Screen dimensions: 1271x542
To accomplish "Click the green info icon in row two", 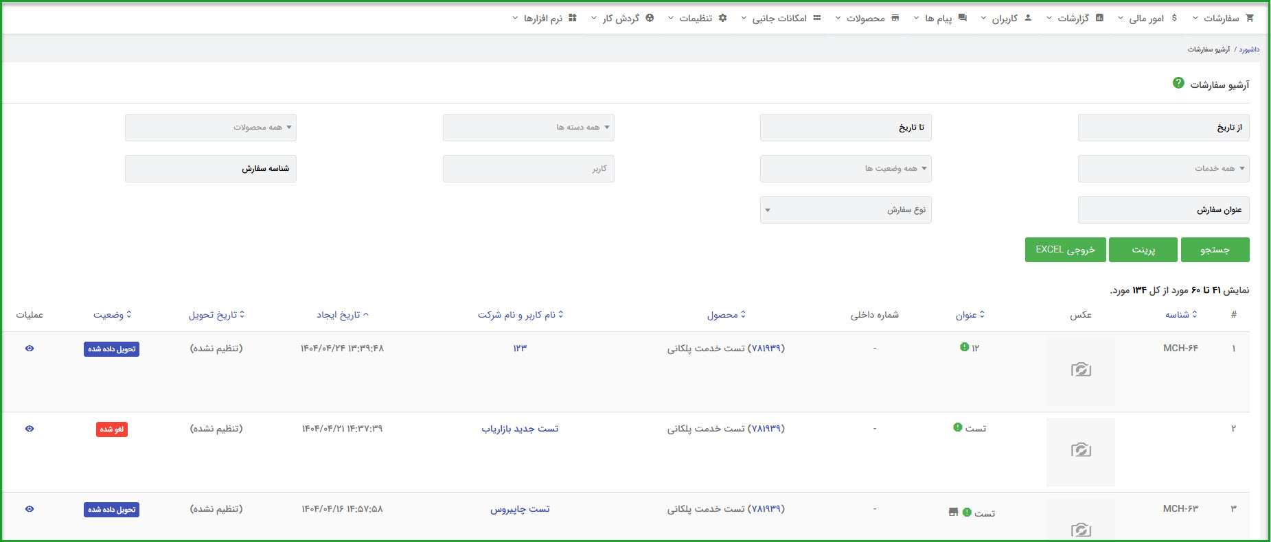I will pos(957,427).
